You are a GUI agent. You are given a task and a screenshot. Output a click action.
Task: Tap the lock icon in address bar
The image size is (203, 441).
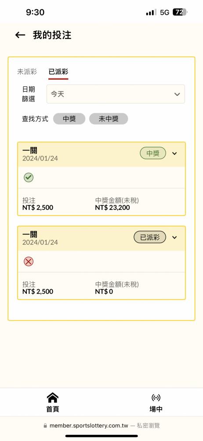click(45, 426)
